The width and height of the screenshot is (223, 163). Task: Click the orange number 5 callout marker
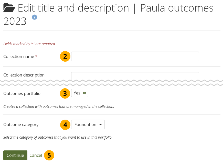tap(49, 155)
